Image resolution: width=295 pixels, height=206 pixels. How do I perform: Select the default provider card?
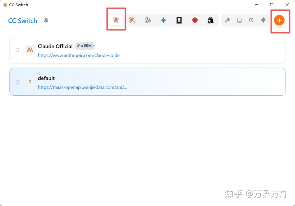pyautogui.click(x=147, y=82)
